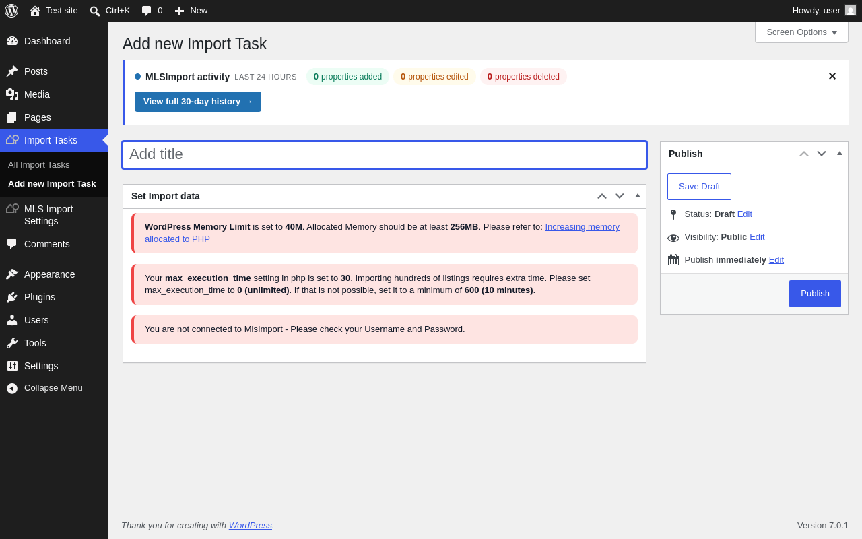Viewport: 862px width, 539px height.
Task: Click the Users menu label
Action: click(x=36, y=320)
